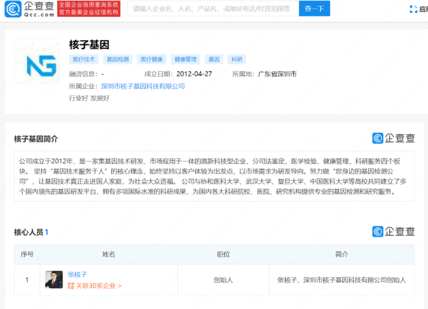Select the 医疗健康 tag

pos(151,59)
